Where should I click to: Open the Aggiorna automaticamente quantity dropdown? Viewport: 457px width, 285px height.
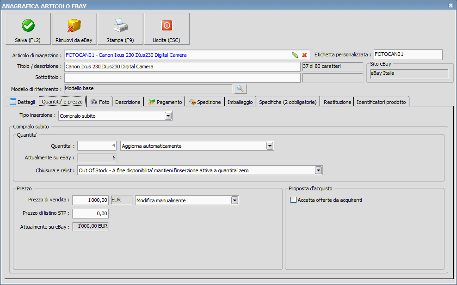[270, 146]
